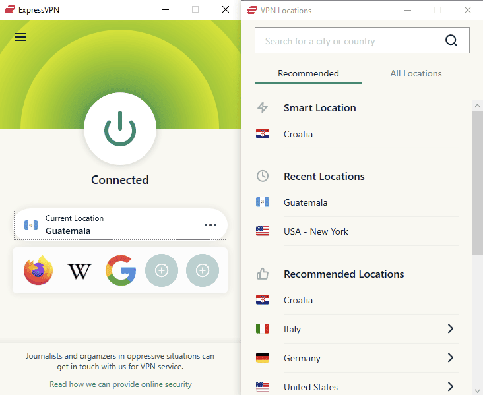The height and width of the screenshot is (395, 483).
Task: Switch to the Recommended tab
Action: (x=308, y=74)
